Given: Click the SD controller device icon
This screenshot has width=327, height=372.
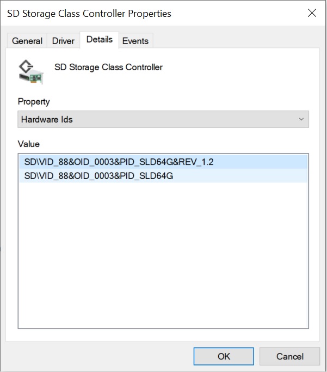Looking at the screenshot, I should (x=31, y=72).
